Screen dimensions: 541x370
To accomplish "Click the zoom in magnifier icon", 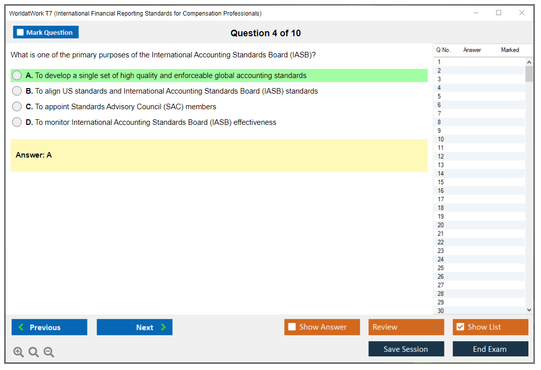I will [18, 352].
